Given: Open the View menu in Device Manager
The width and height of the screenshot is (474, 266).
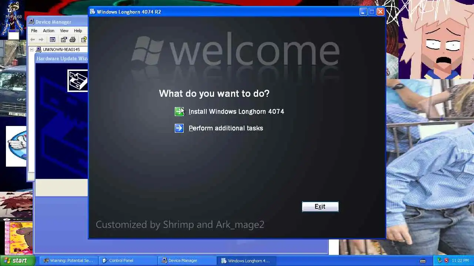Looking at the screenshot, I should pos(64,31).
